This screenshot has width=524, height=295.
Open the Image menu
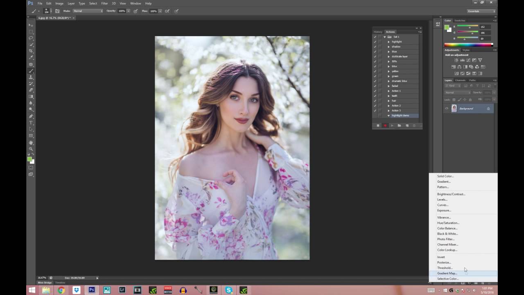coord(59,3)
